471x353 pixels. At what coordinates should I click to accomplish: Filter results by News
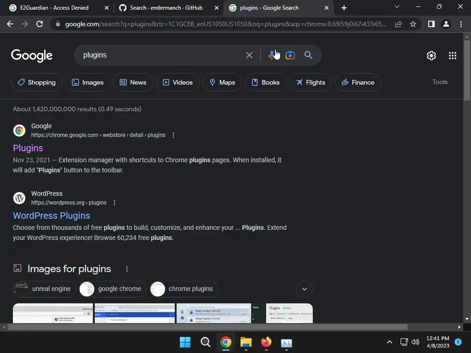click(133, 82)
